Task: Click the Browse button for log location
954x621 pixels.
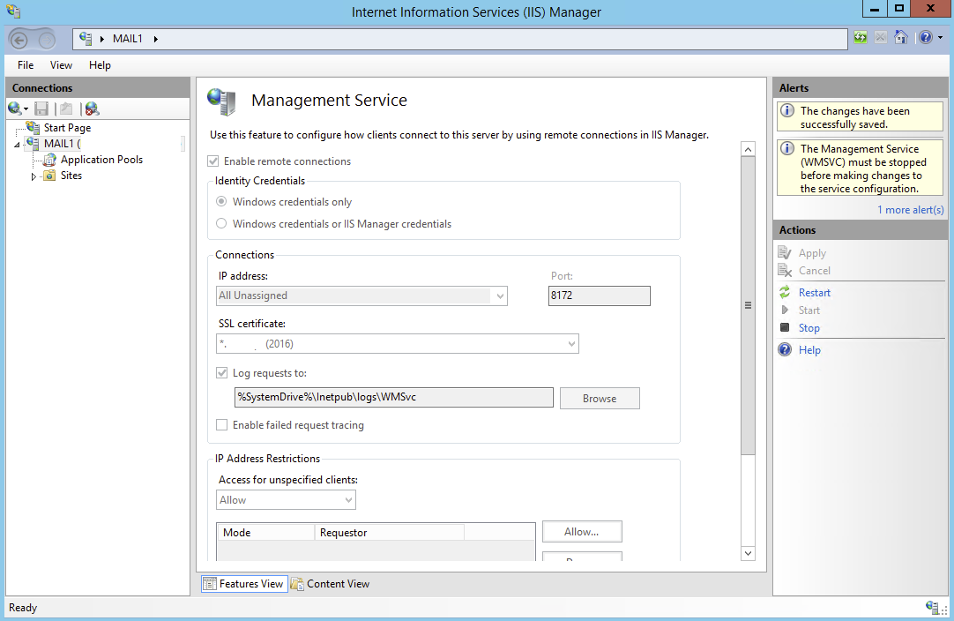Action: click(x=600, y=398)
